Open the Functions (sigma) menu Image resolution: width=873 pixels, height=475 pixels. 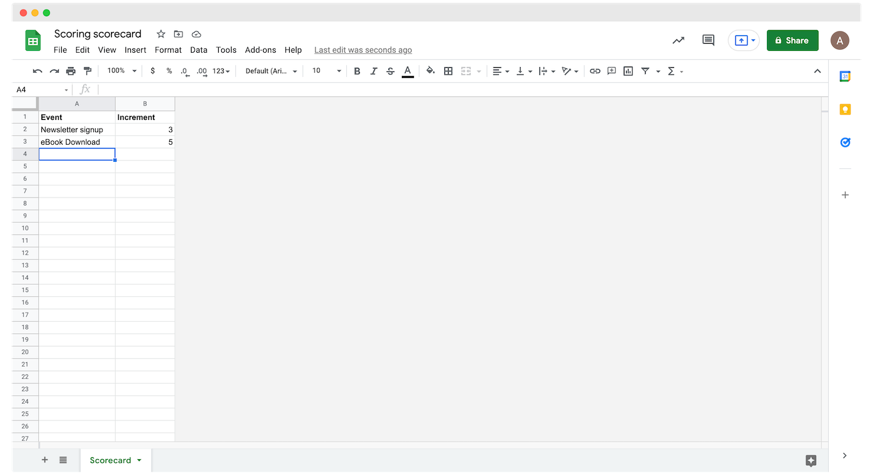click(673, 71)
